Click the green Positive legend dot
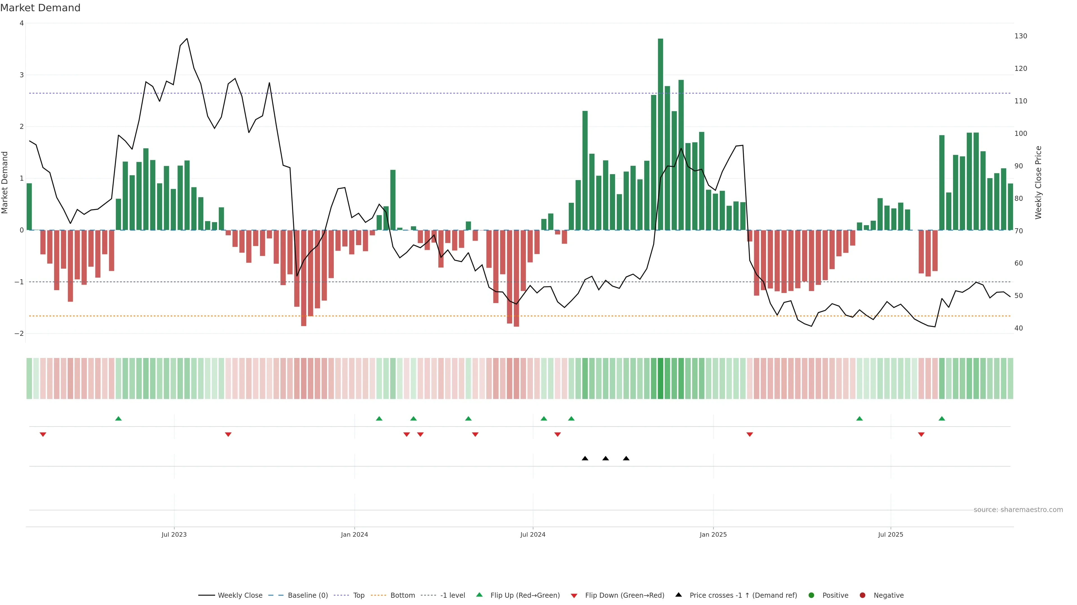The image size is (1077, 605). [x=811, y=595]
